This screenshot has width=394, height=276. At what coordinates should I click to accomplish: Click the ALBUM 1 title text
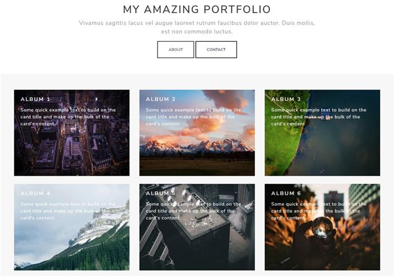(x=35, y=99)
